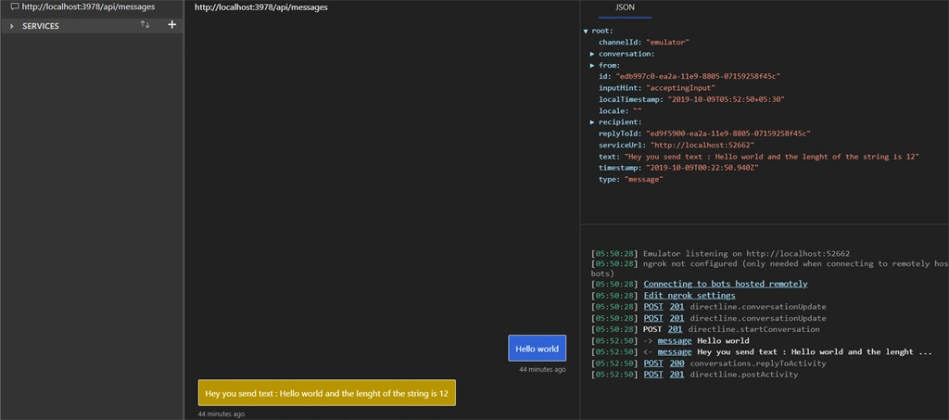
Task: Expand the conversation node in JSON
Action: click(592, 54)
